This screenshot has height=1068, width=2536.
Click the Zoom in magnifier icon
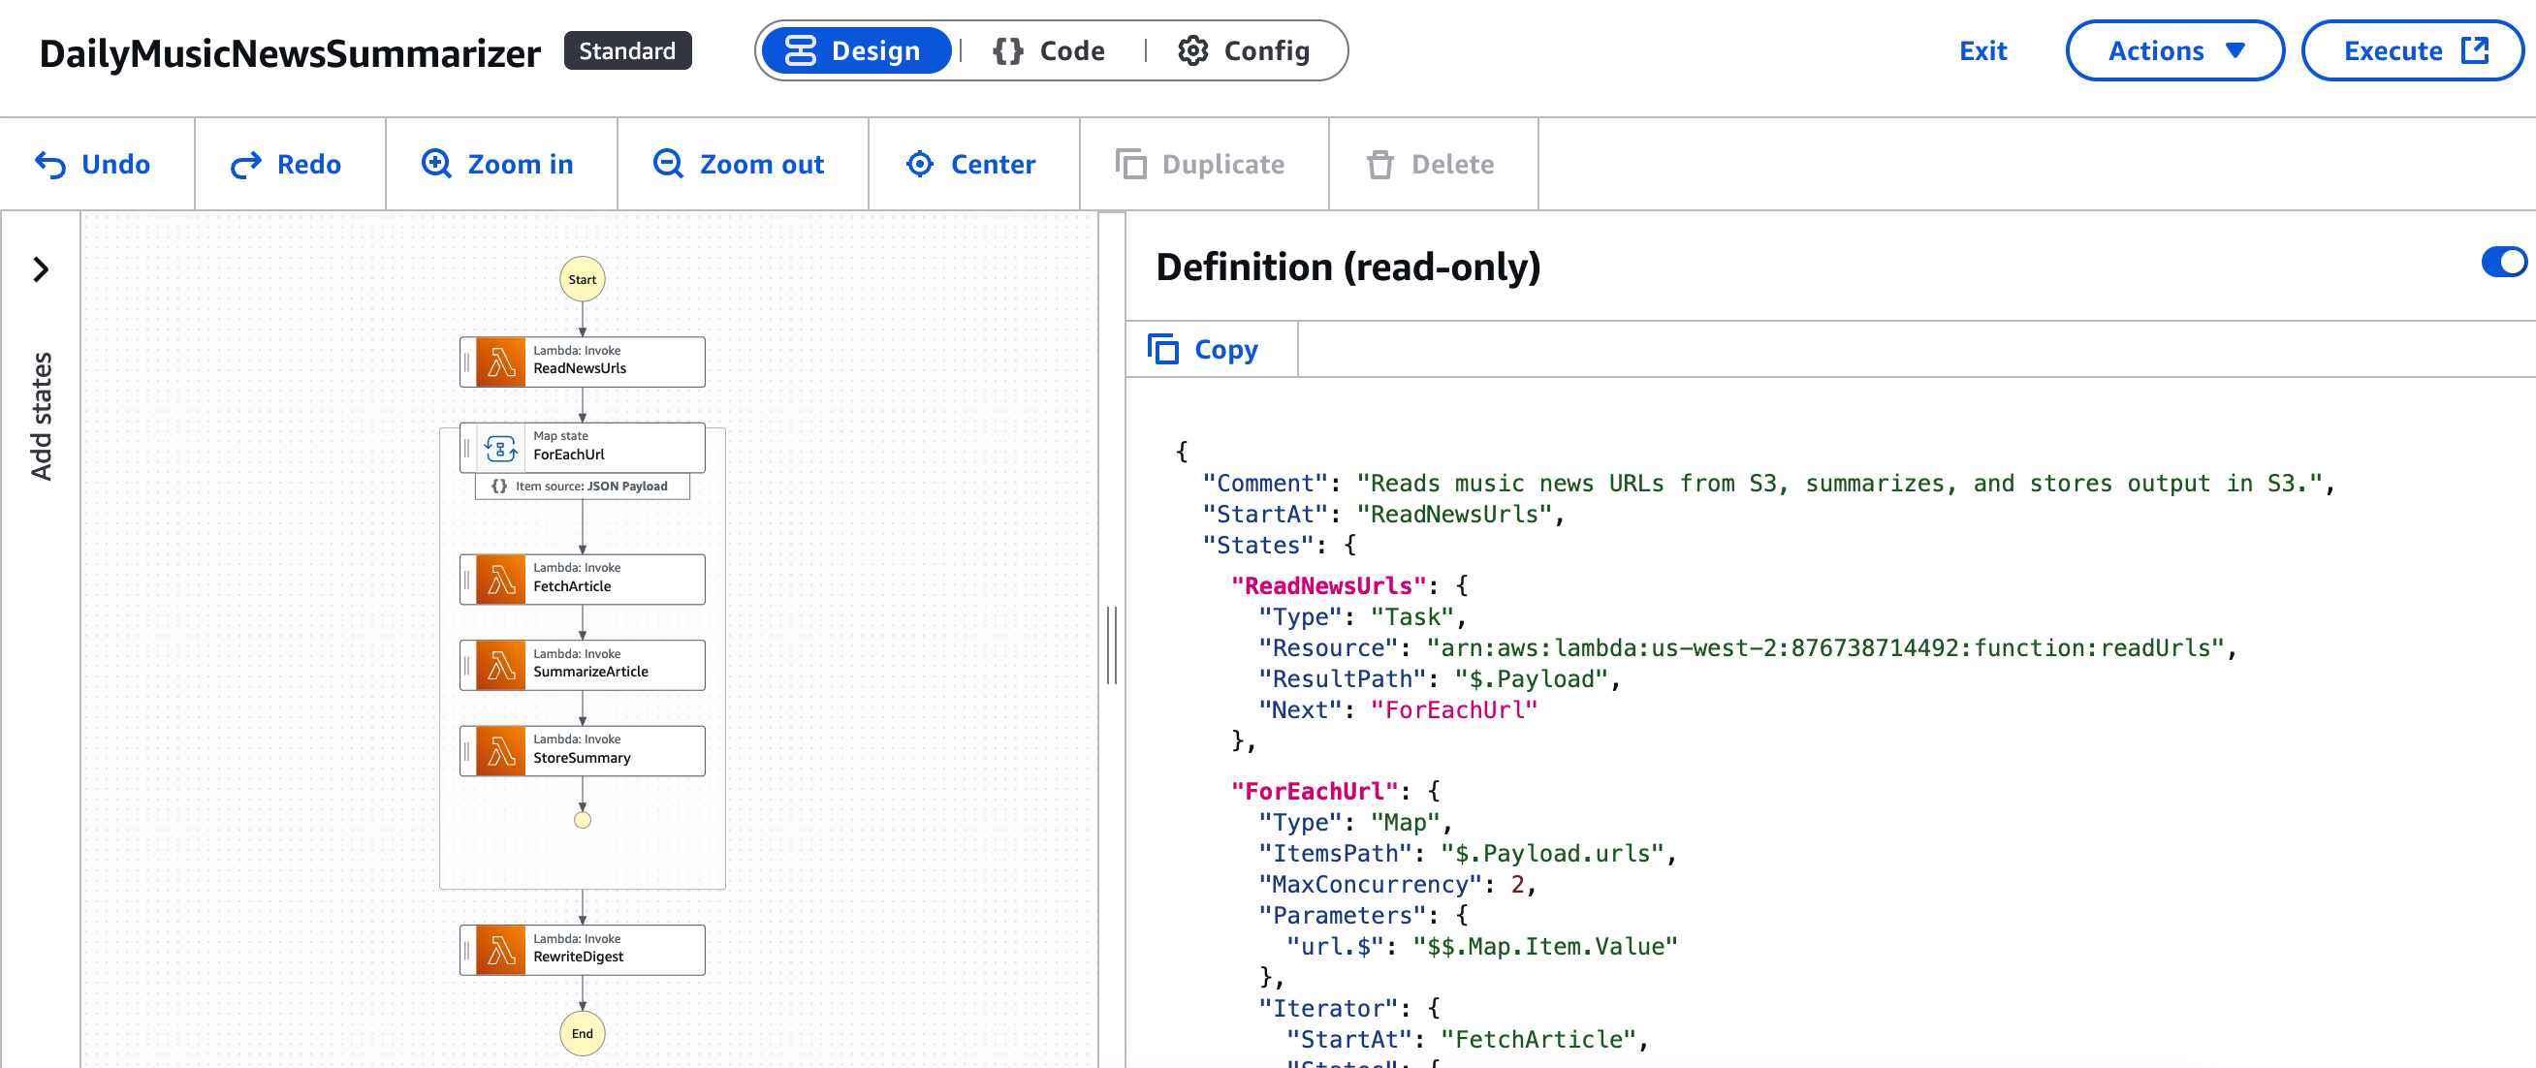point(436,165)
